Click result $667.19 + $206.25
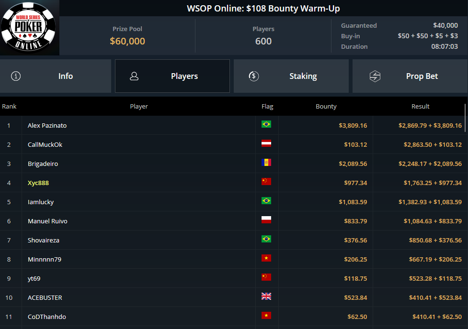 click(x=435, y=259)
